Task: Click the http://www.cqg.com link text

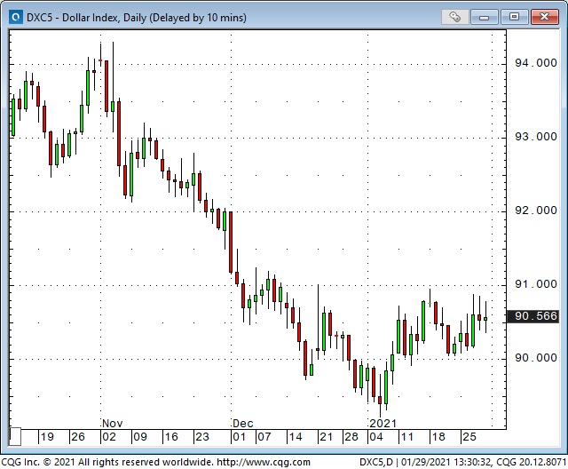Action: [264, 462]
